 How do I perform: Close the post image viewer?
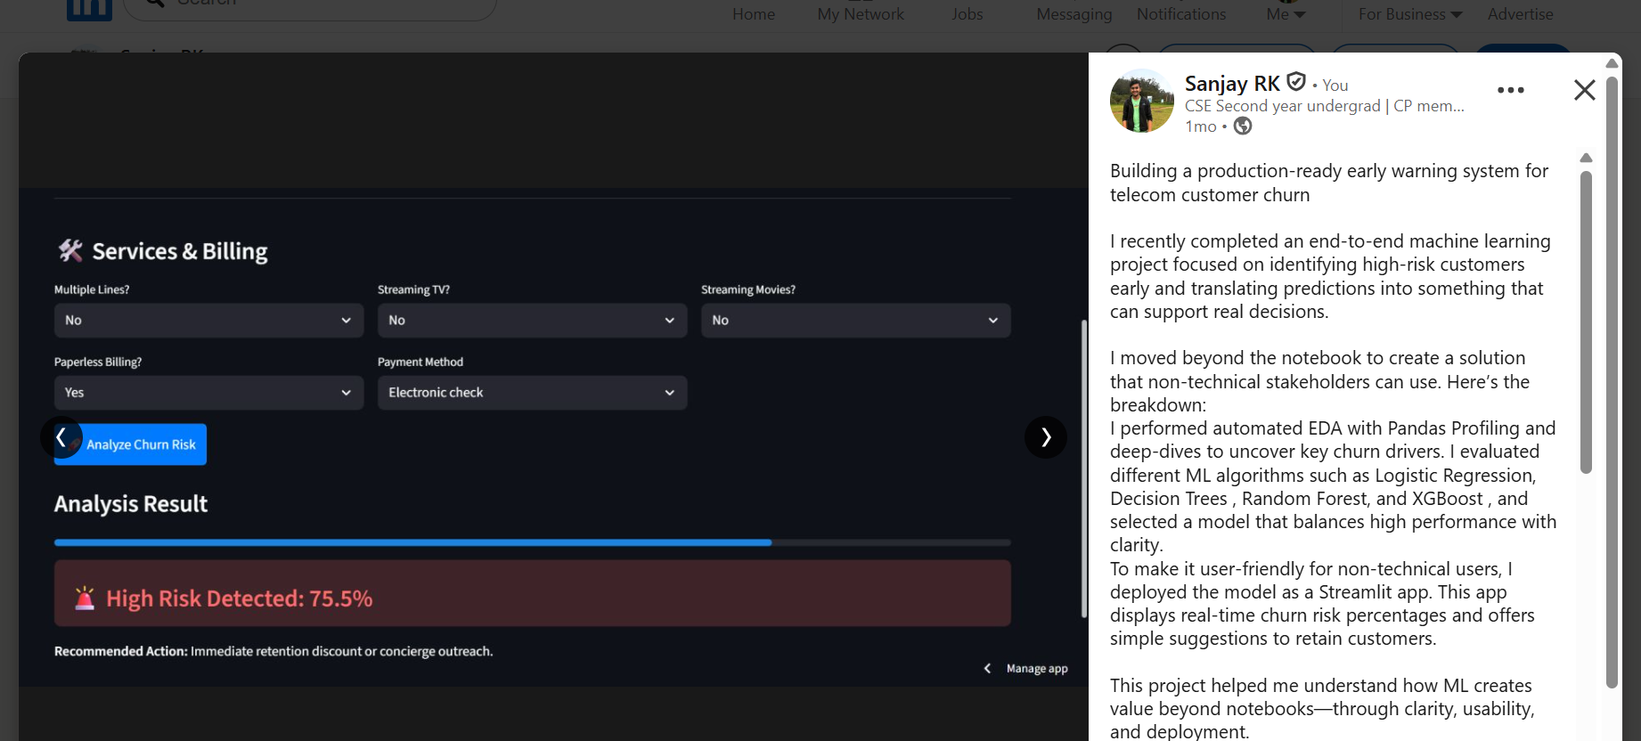point(1584,90)
